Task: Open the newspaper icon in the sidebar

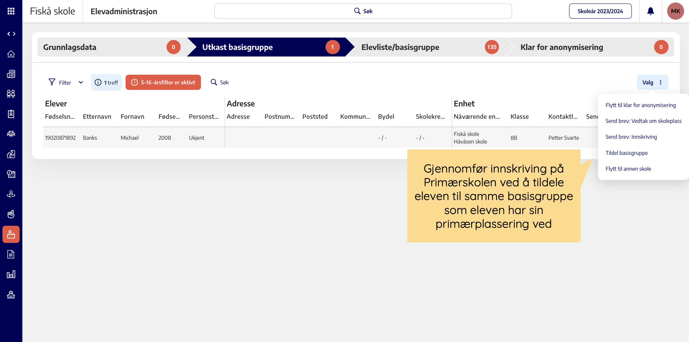Action: [x=11, y=74]
